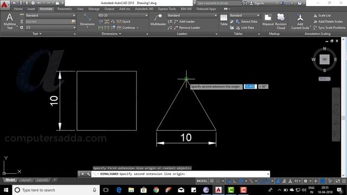Expand the Dimensions panel title arrow
Viewport: 347px width, 195px height.
[120, 34]
